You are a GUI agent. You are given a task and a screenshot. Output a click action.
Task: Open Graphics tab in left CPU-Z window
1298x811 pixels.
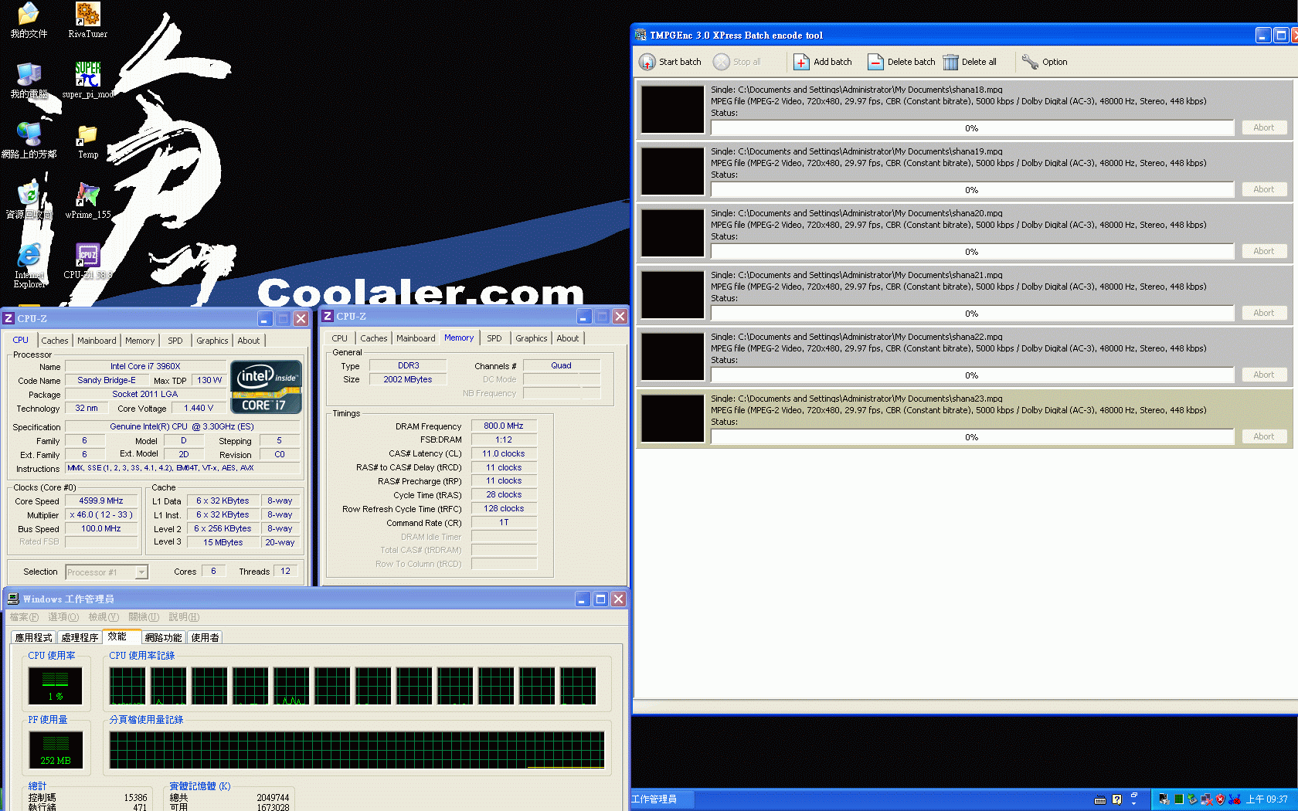coord(212,341)
